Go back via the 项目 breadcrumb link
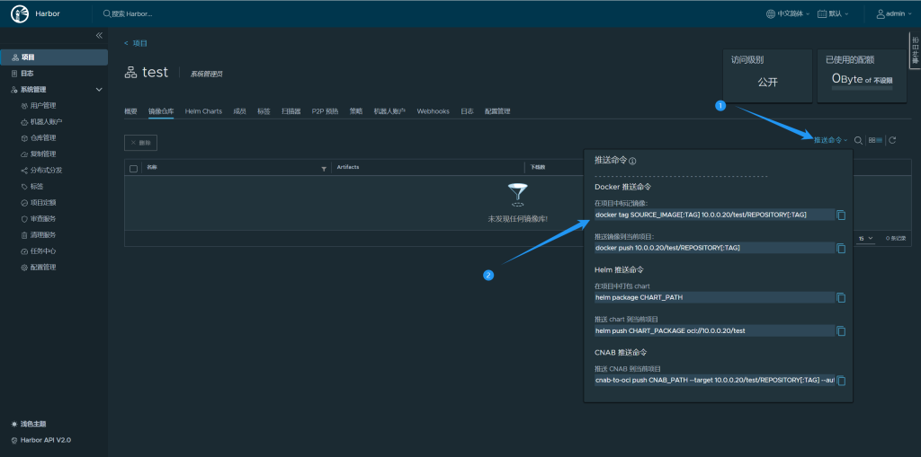Viewport: 921px width, 457px height. (136, 43)
